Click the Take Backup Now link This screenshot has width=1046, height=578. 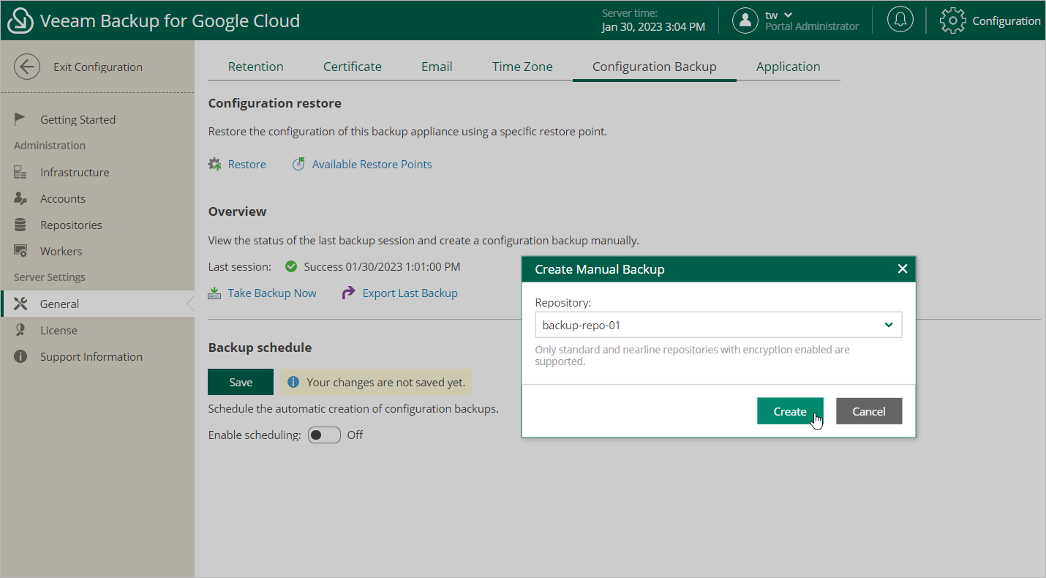272,293
